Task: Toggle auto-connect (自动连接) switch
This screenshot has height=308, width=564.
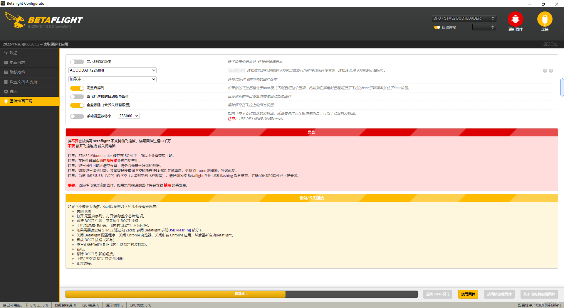Action: (437, 27)
